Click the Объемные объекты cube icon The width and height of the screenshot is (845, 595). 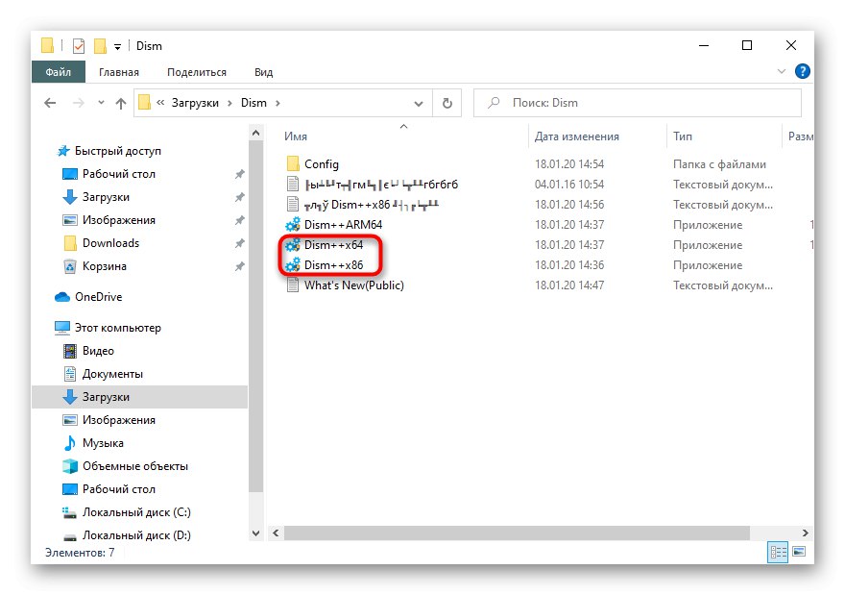point(70,466)
